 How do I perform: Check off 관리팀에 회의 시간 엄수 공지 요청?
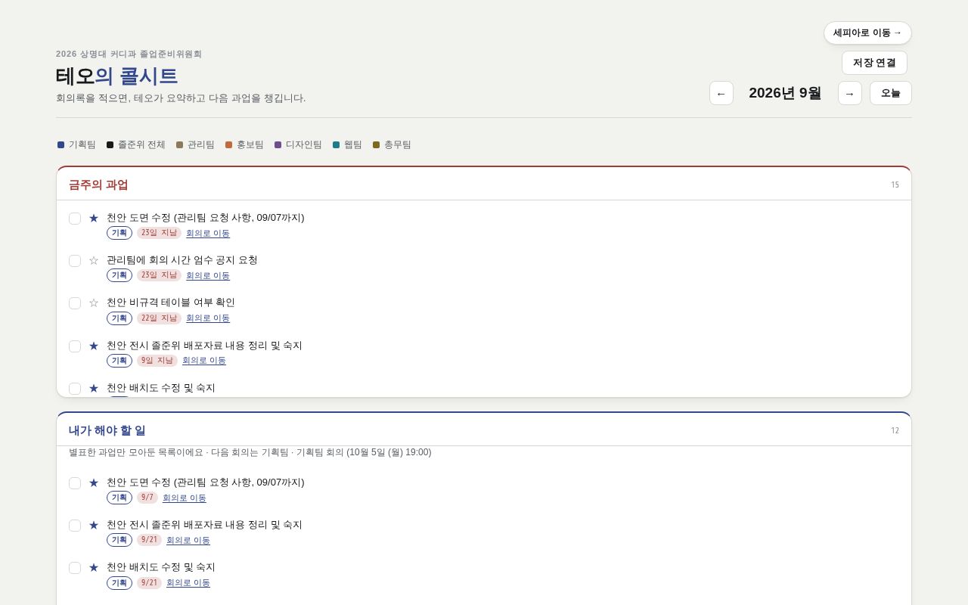[x=75, y=261]
